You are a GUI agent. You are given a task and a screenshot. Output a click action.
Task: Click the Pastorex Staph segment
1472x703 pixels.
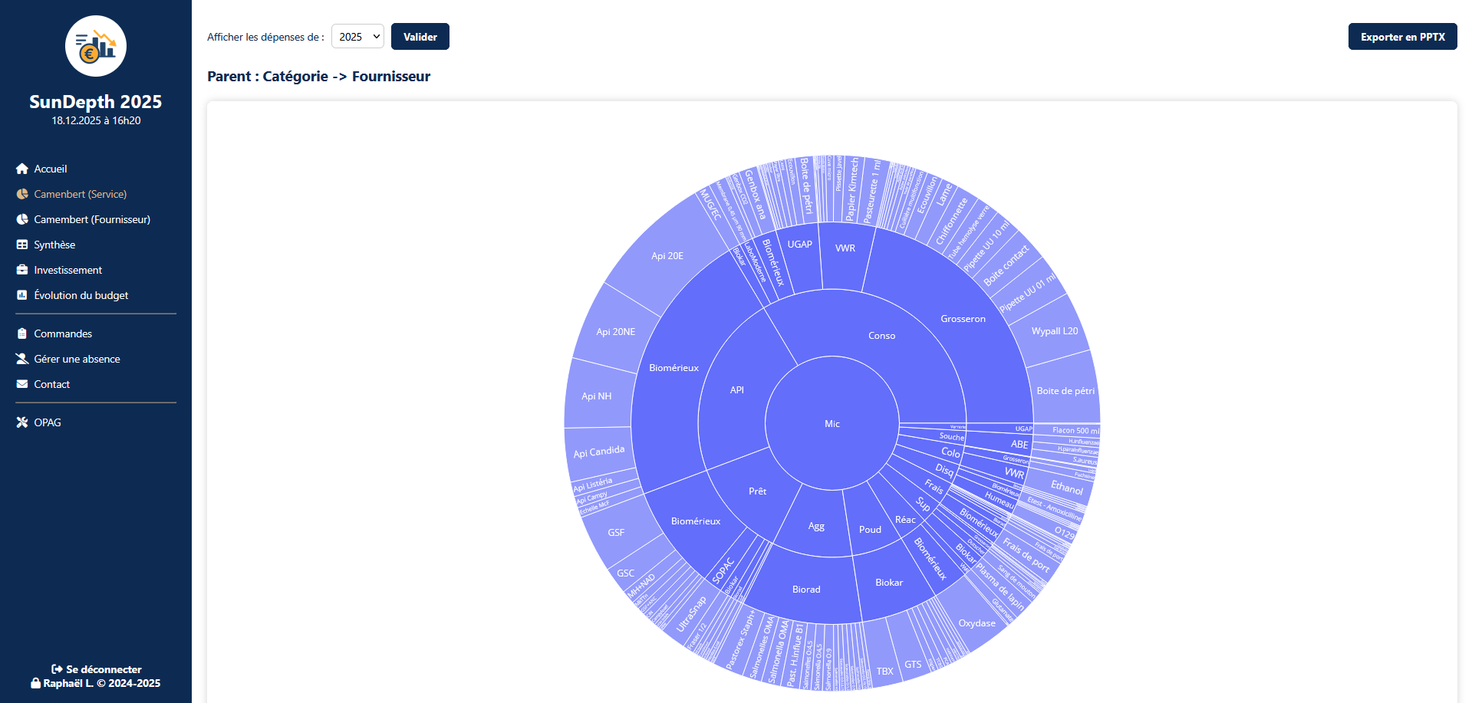click(741, 639)
